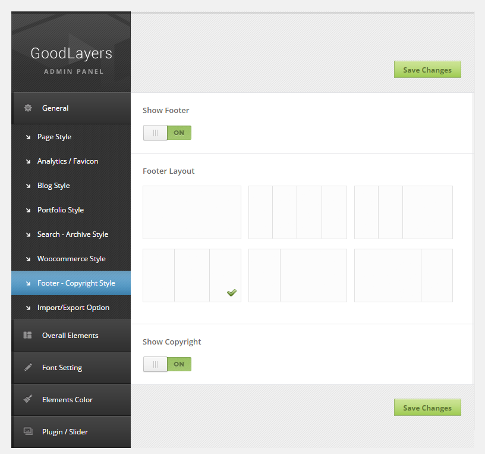Click the image icon beside Plugin / Slider
Screen dimensions: 485x454
coord(28,431)
